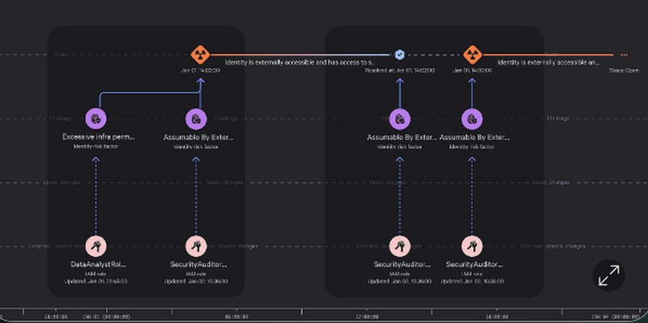The width and height of the screenshot is (648, 323).
Task: Select the DataAnalystRol... IAM role key icon
Action: (x=96, y=246)
